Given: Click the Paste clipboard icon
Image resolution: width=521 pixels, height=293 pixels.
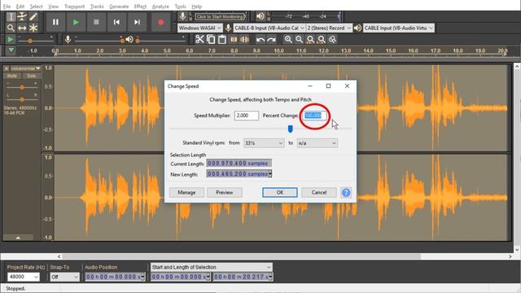Looking at the screenshot, I should click(222, 40).
